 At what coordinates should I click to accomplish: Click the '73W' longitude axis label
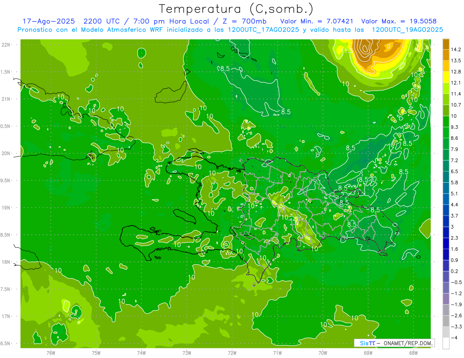187,352
